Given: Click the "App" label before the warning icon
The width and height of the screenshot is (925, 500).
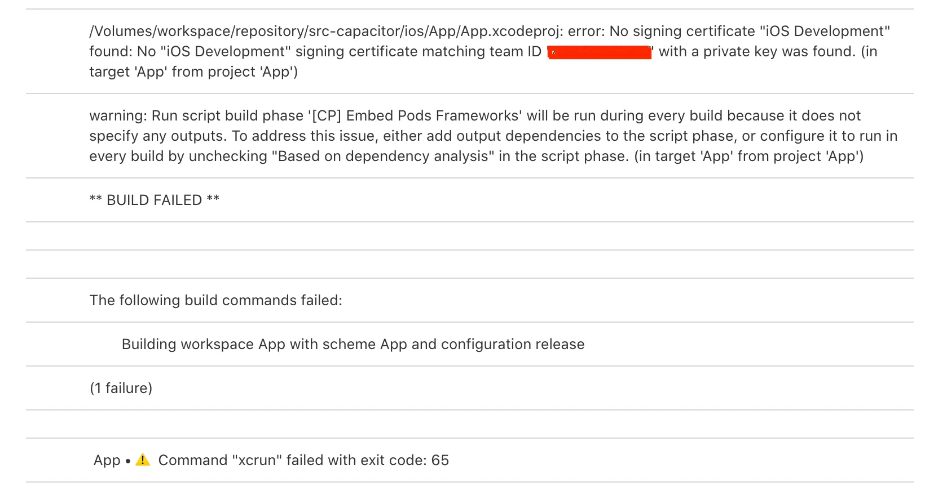Looking at the screenshot, I should point(107,461).
